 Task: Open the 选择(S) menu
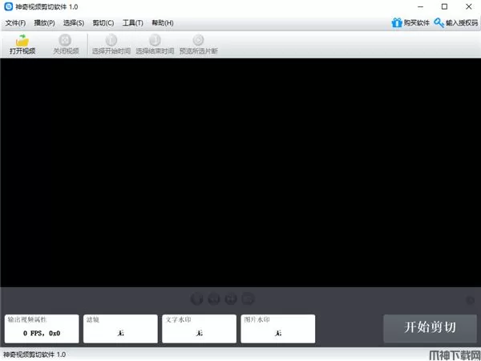pos(74,22)
